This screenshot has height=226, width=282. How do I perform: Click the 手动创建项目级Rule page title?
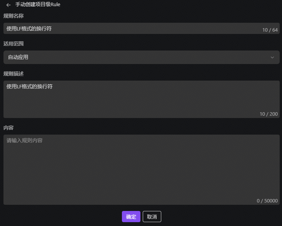tap(38, 5)
